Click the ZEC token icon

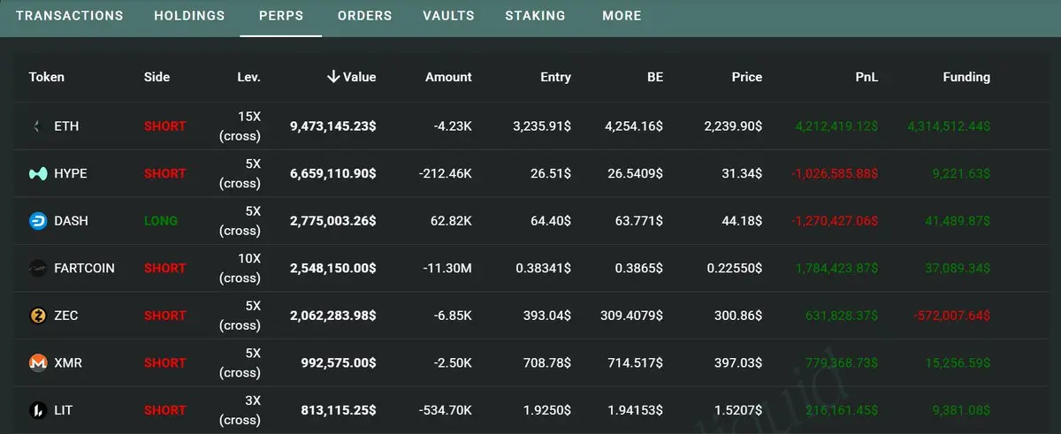click(x=38, y=316)
